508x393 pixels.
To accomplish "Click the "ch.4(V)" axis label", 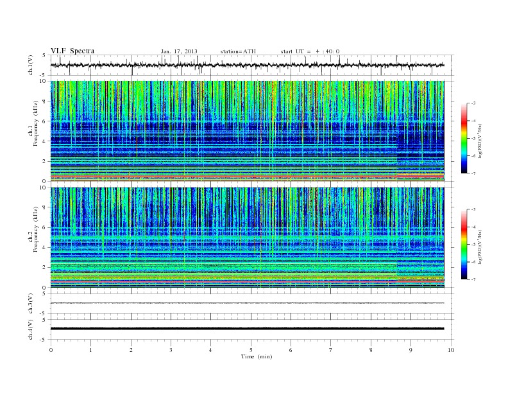I will [30, 329].
